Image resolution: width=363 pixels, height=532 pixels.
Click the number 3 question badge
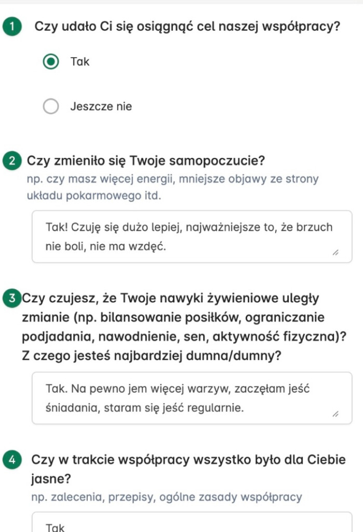[x=11, y=298]
